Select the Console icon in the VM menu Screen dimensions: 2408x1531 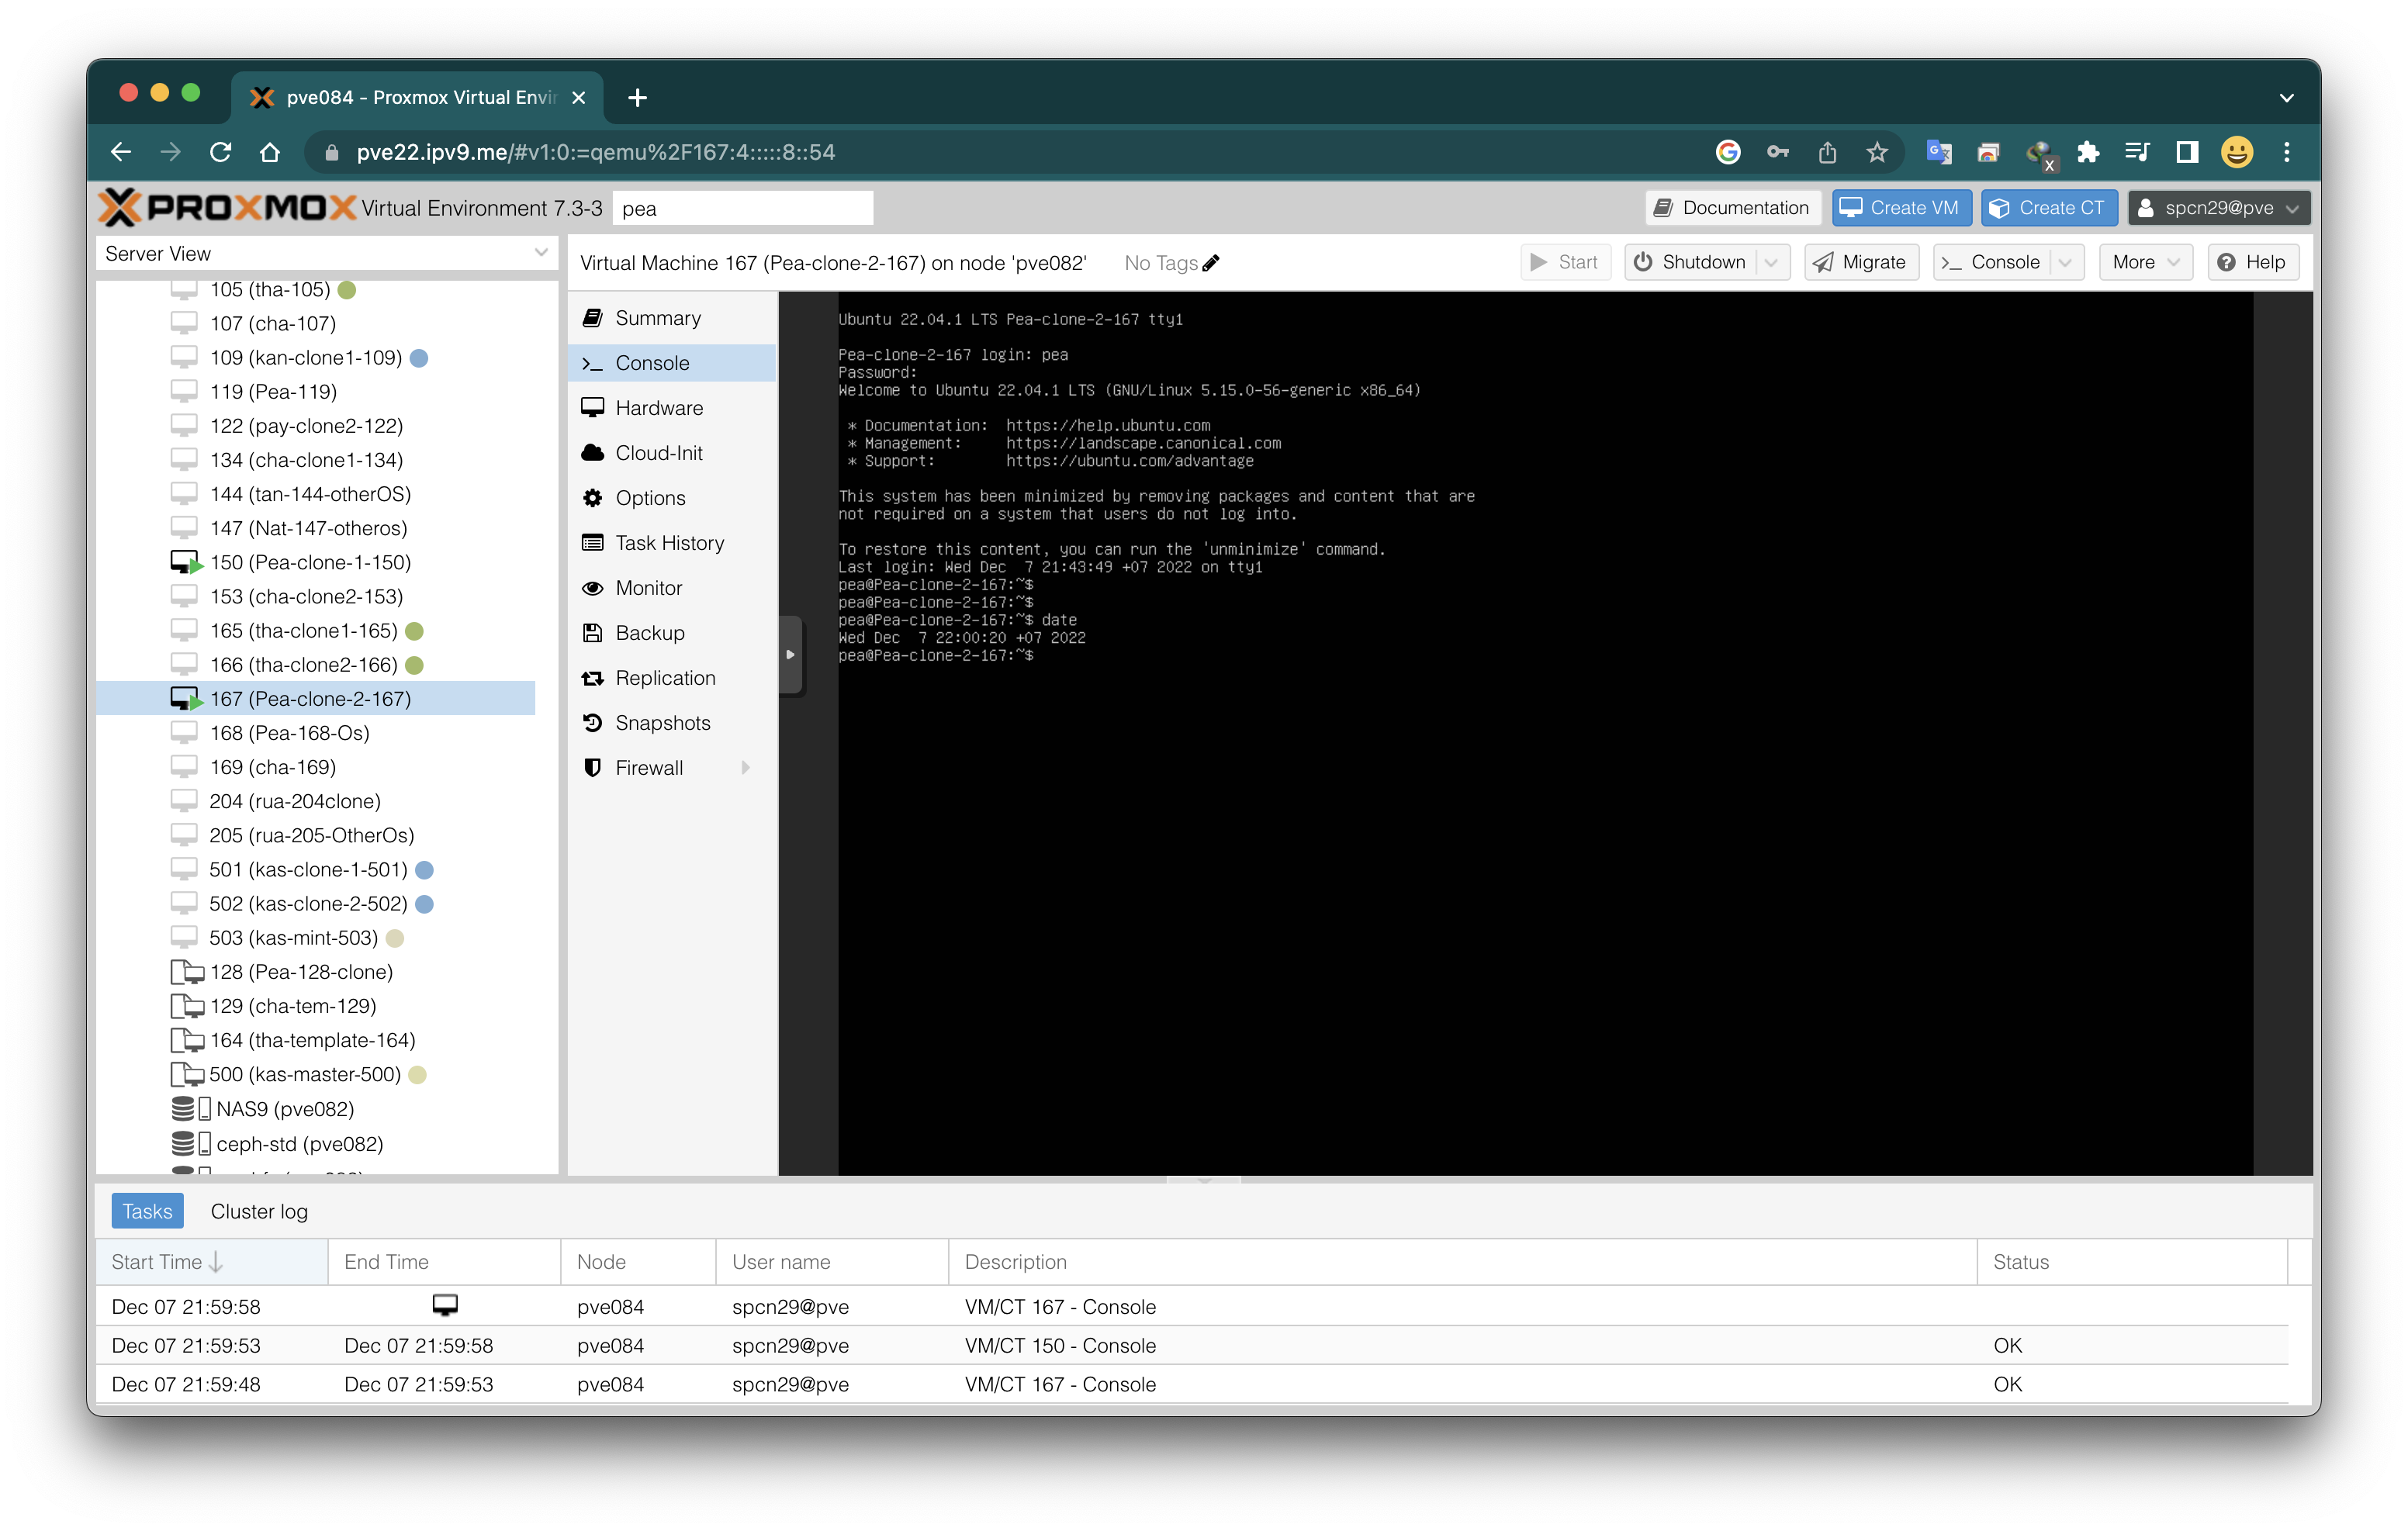592,362
